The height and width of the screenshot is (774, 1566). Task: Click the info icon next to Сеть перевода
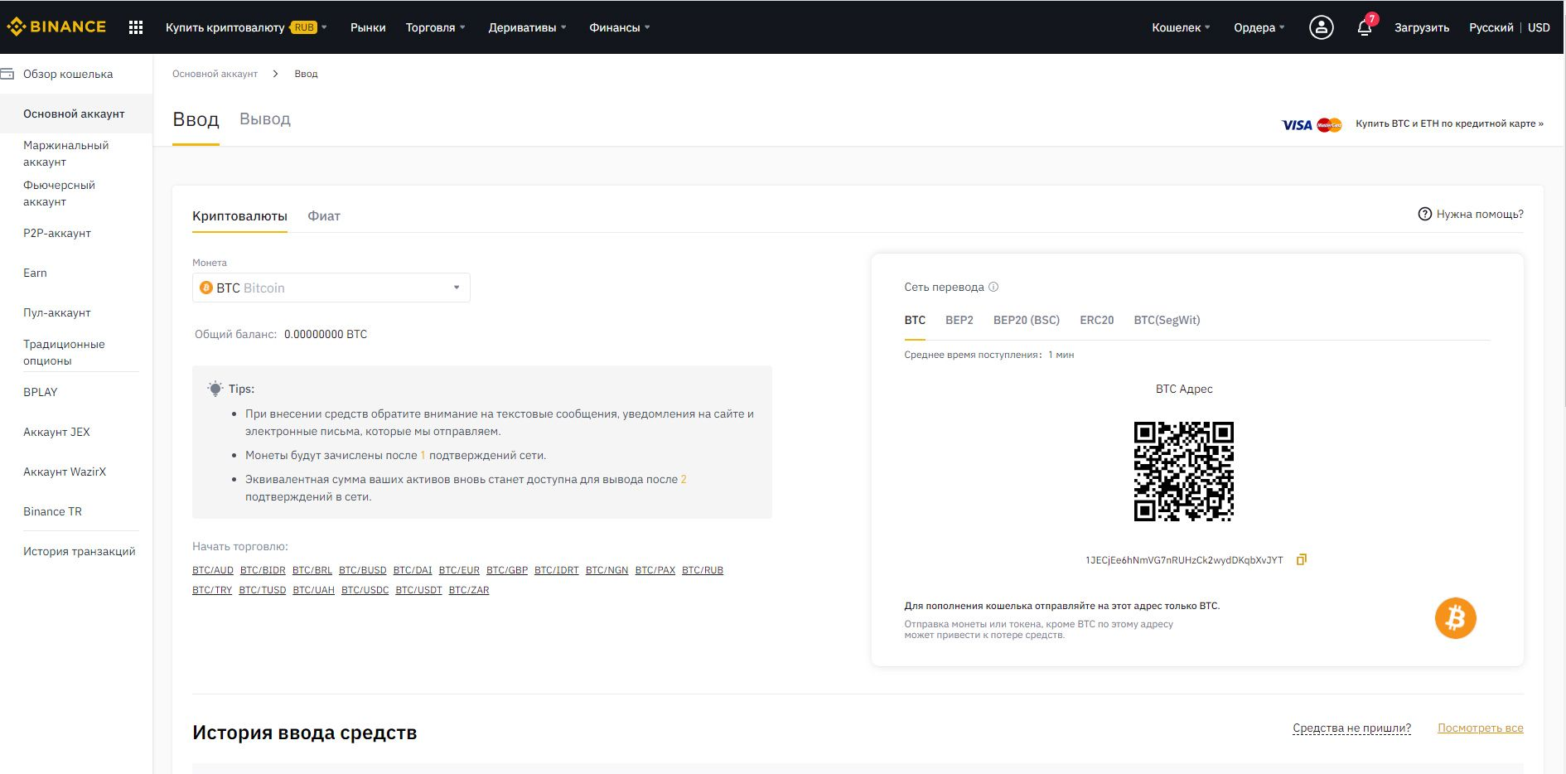[993, 287]
